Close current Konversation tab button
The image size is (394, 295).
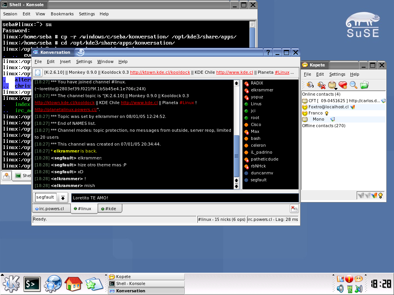point(294,209)
